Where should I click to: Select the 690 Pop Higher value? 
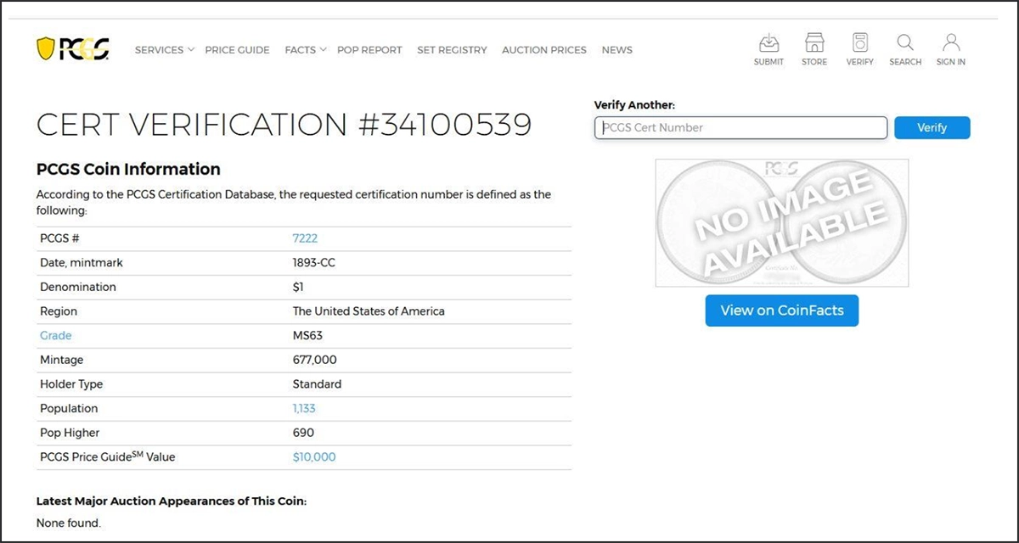point(303,433)
